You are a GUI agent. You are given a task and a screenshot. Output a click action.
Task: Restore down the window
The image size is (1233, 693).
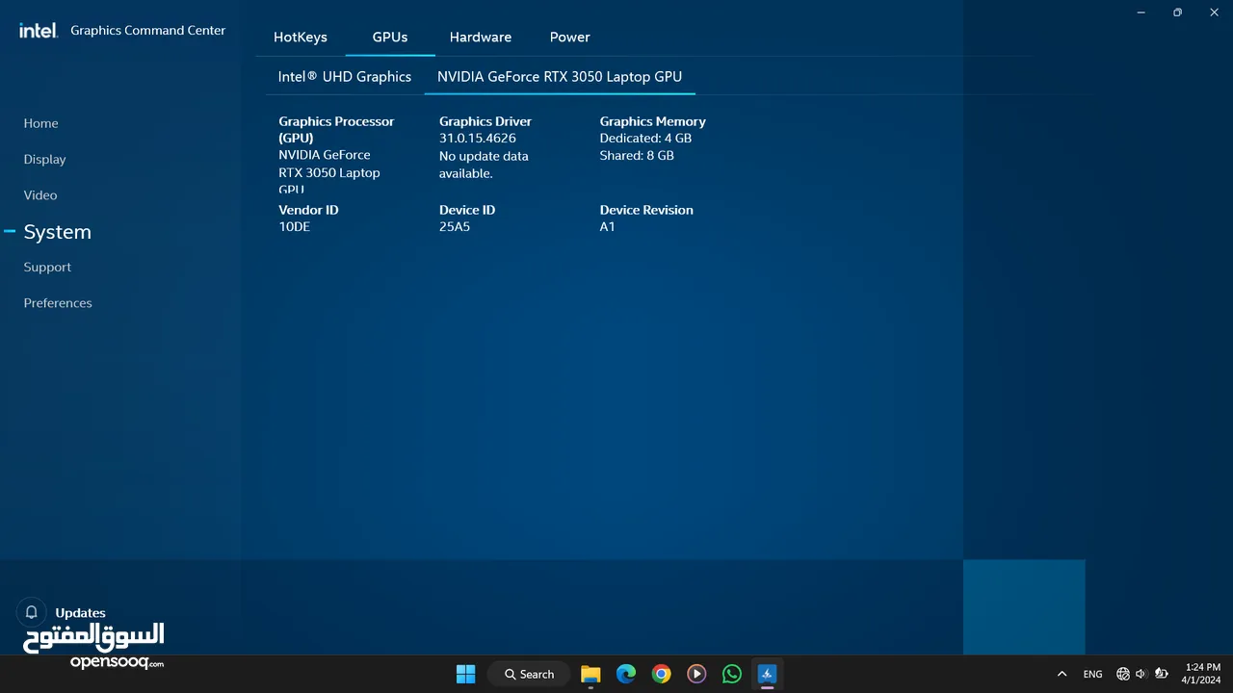click(1177, 13)
